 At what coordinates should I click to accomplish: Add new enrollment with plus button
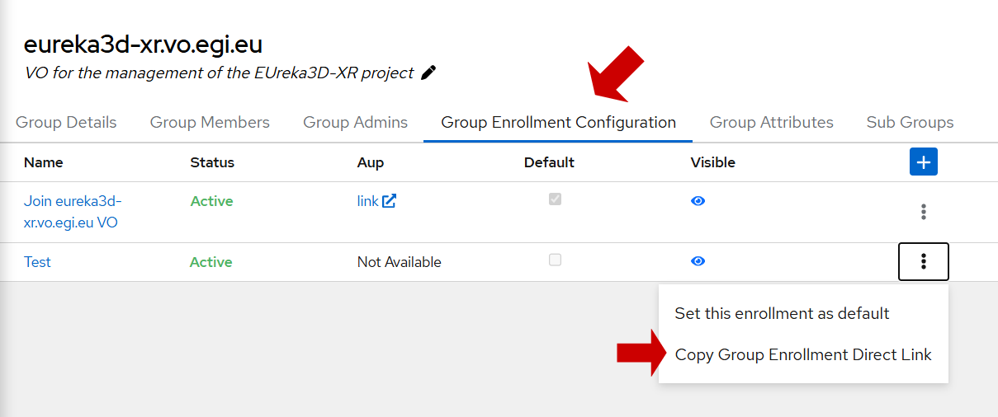(x=923, y=162)
